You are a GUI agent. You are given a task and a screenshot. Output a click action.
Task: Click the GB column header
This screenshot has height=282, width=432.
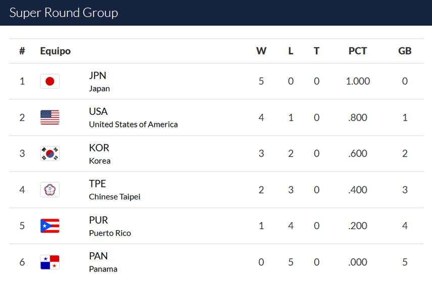[405, 51]
